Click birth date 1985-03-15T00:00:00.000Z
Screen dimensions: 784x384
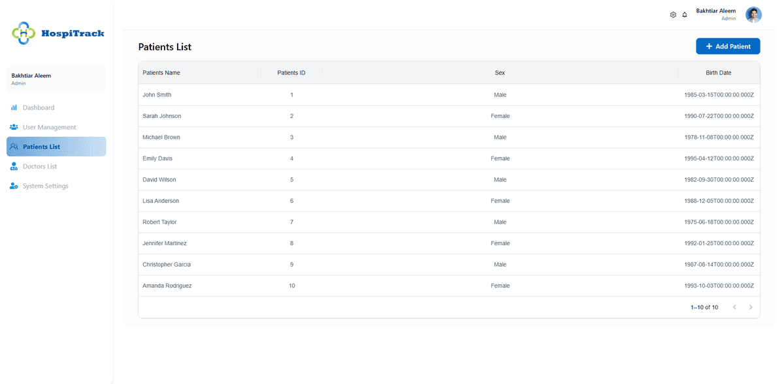(719, 95)
